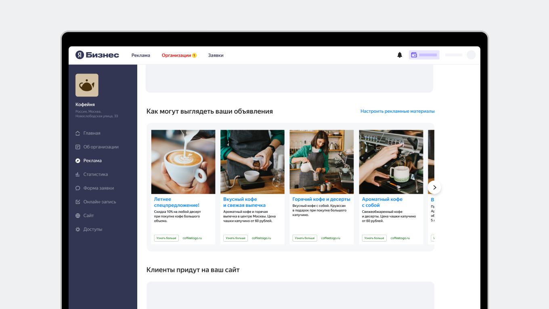Click the Онлайн-запись checkmark icon
The width and height of the screenshot is (549, 309).
pyautogui.click(x=78, y=202)
